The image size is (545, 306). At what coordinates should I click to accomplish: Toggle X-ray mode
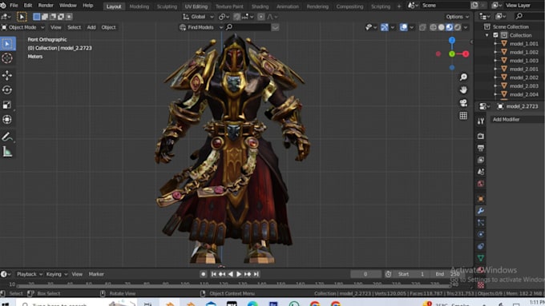coord(422,27)
